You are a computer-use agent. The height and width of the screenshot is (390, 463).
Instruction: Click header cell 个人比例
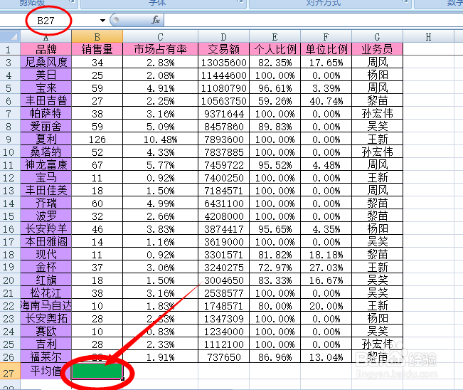pyautogui.click(x=275, y=49)
